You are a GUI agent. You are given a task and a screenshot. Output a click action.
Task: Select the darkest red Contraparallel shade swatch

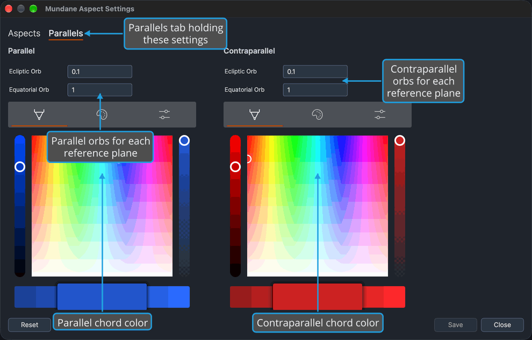click(x=241, y=297)
